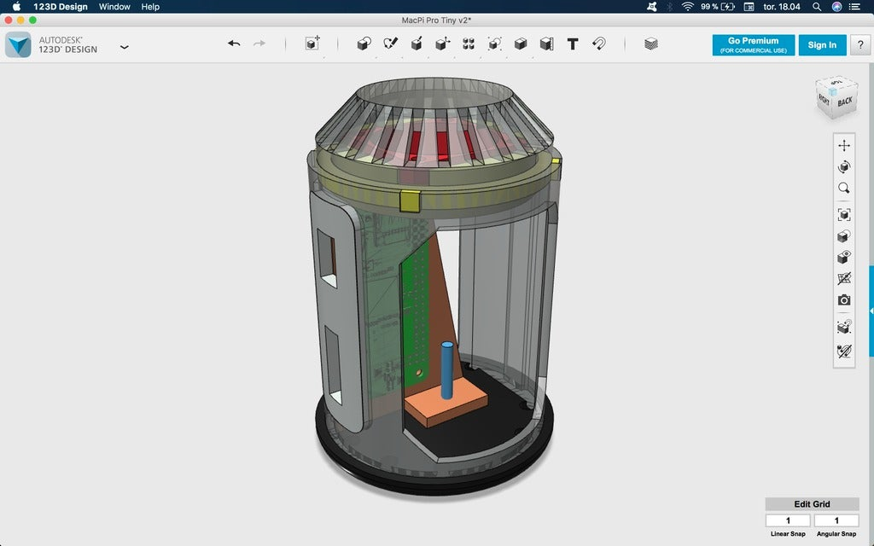The image size is (874, 546).
Task: Toggle sketch visibility icon
Action: [844, 351]
